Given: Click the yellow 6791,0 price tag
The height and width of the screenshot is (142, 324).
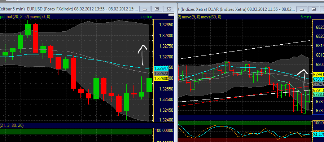Looking at the screenshot, I should click(x=319, y=90).
